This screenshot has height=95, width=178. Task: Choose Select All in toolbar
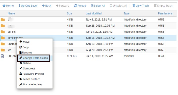tap(98, 6)
